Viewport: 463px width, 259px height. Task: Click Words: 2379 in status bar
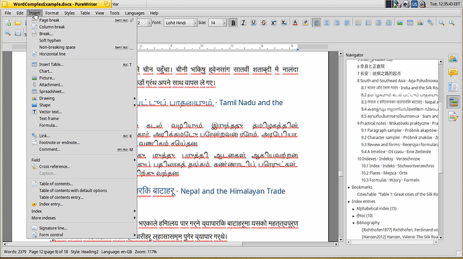coord(15,252)
